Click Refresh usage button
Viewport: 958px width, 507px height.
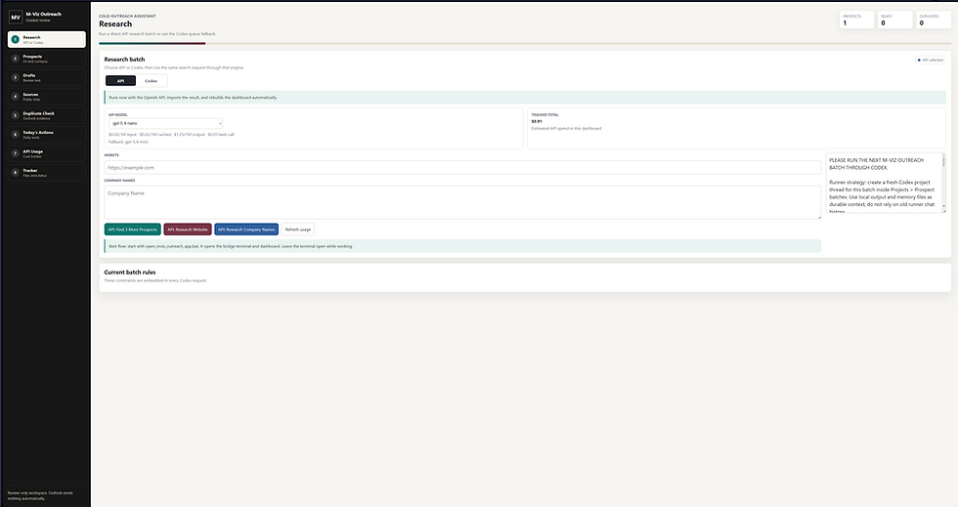tap(297, 230)
